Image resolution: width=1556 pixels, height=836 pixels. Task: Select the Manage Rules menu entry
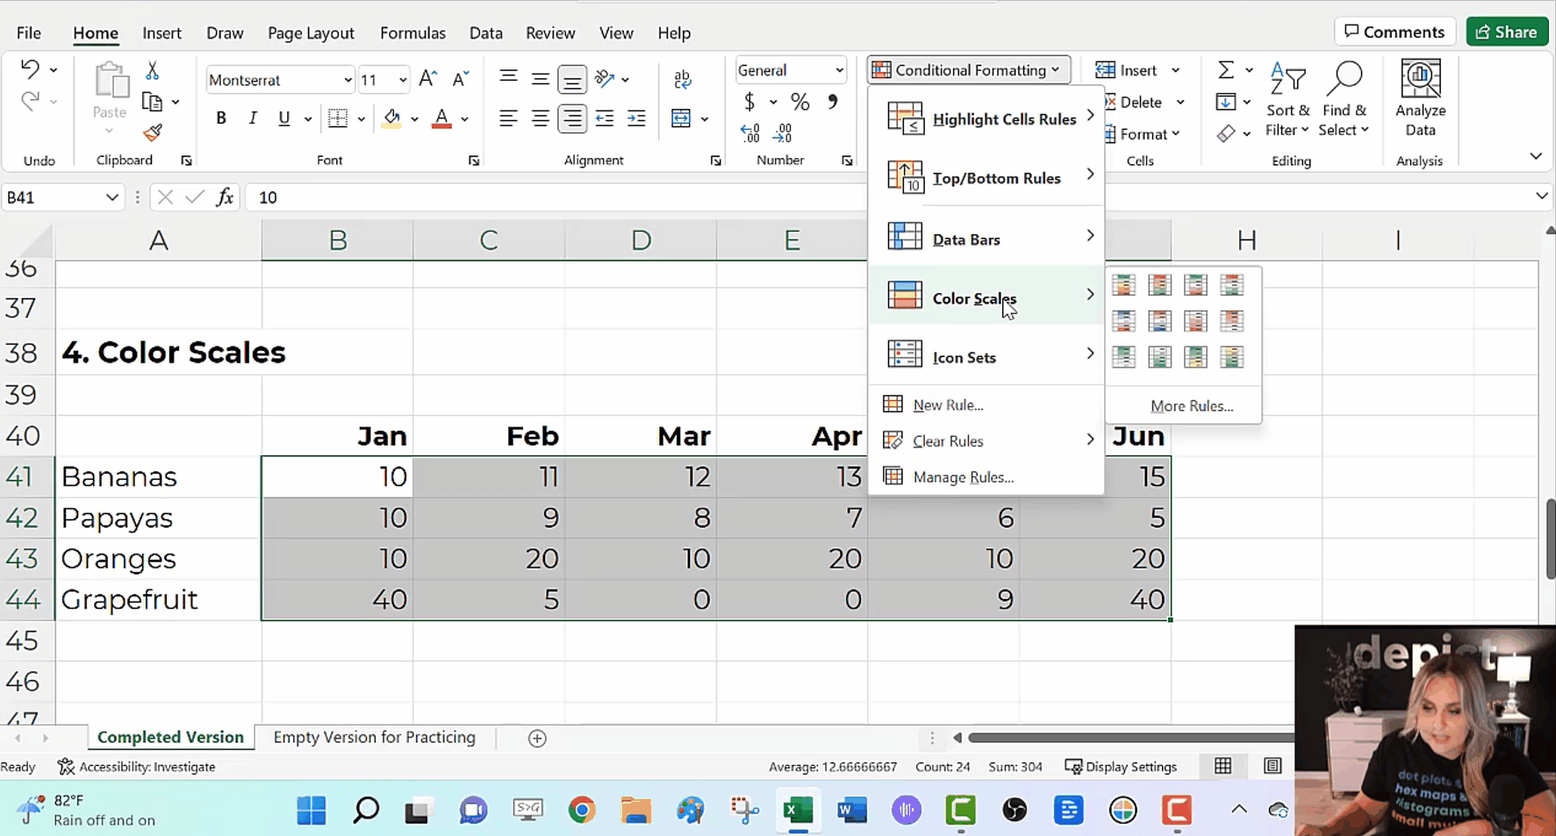click(986, 477)
